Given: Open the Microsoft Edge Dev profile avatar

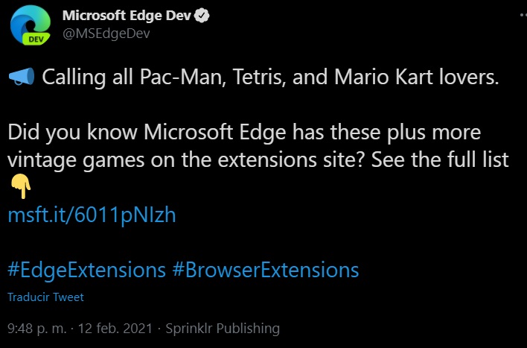Looking at the screenshot, I should click(x=31, y=25).
